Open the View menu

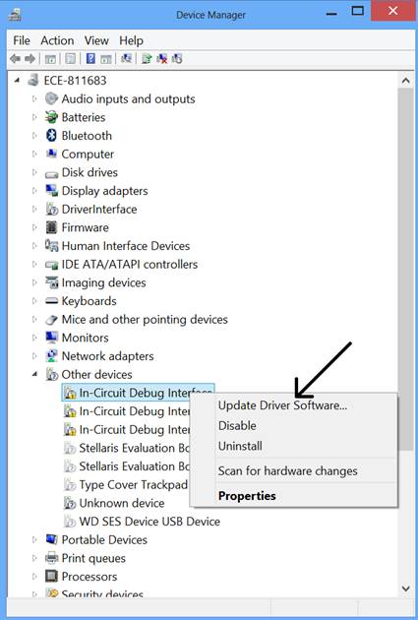click(96, 40)
